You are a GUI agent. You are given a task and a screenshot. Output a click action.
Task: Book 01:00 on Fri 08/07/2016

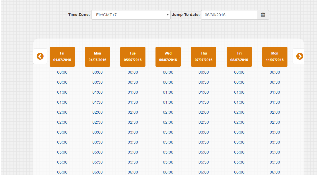[x=239, y=92]
